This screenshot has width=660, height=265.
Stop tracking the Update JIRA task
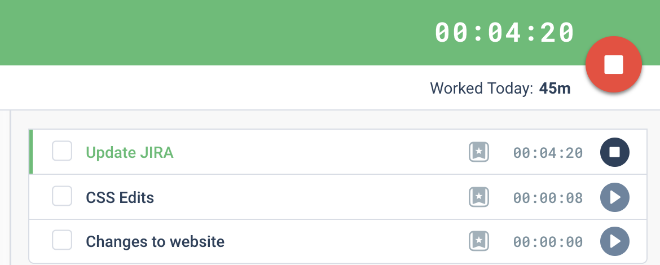tap(614, 152)
